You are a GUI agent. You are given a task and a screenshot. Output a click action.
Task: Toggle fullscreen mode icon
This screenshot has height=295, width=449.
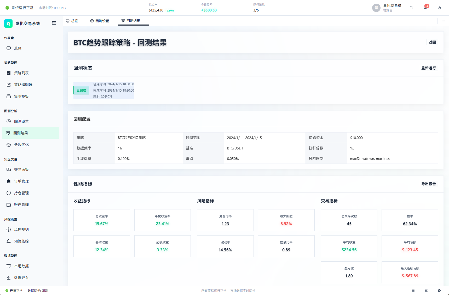tap(411, 8)
